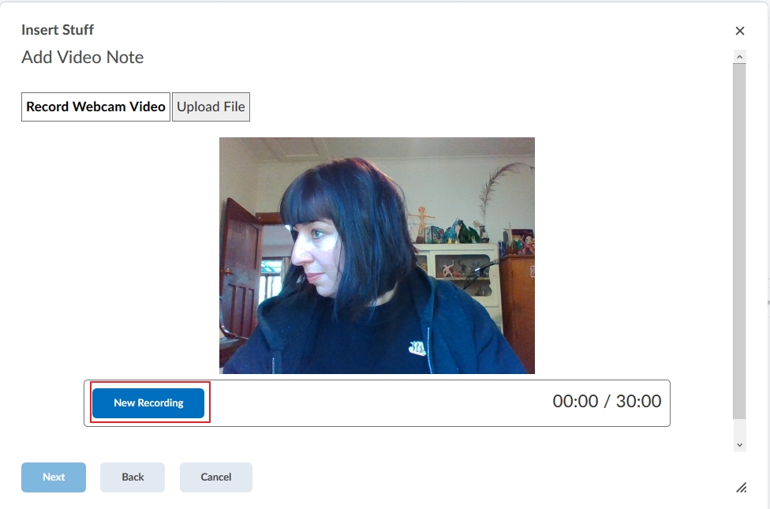Close the Insert Stuff dialog
This screenshot has height=509, width=770.
coord(740,31)
